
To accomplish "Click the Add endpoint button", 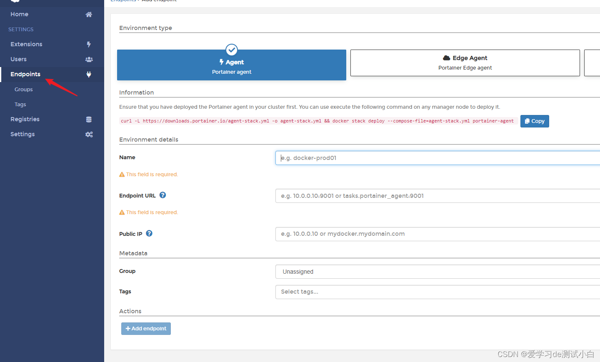I will 146,329.
